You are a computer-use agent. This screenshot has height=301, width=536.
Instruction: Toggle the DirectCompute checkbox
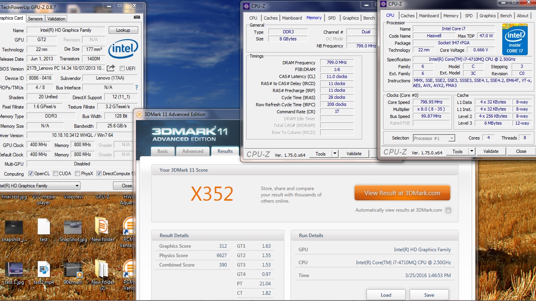[99, 174]
